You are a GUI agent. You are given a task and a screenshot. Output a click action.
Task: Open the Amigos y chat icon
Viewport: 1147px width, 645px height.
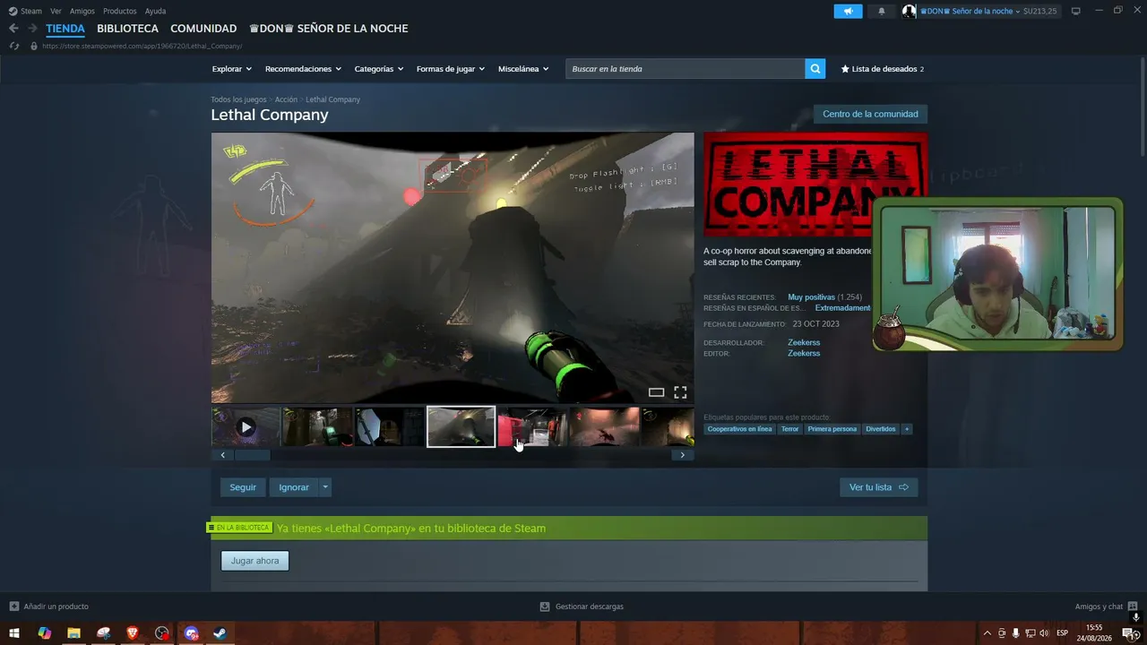(1133, 606)
